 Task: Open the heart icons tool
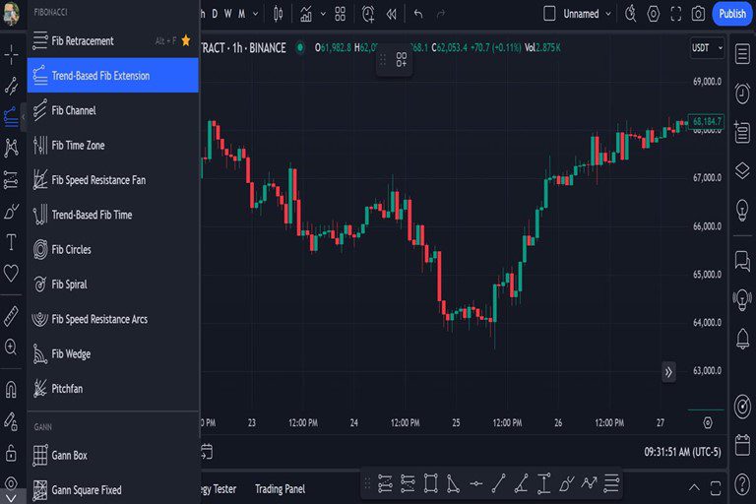click(x=11, y=273)
